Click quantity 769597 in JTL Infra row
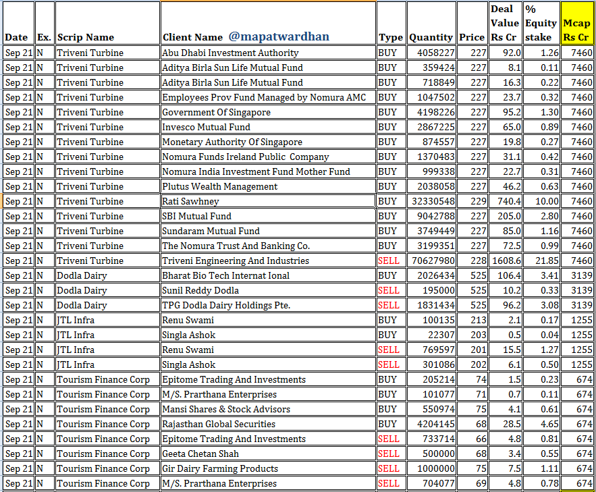Viewport: 596px width, 492px height. tap(431, 349)
